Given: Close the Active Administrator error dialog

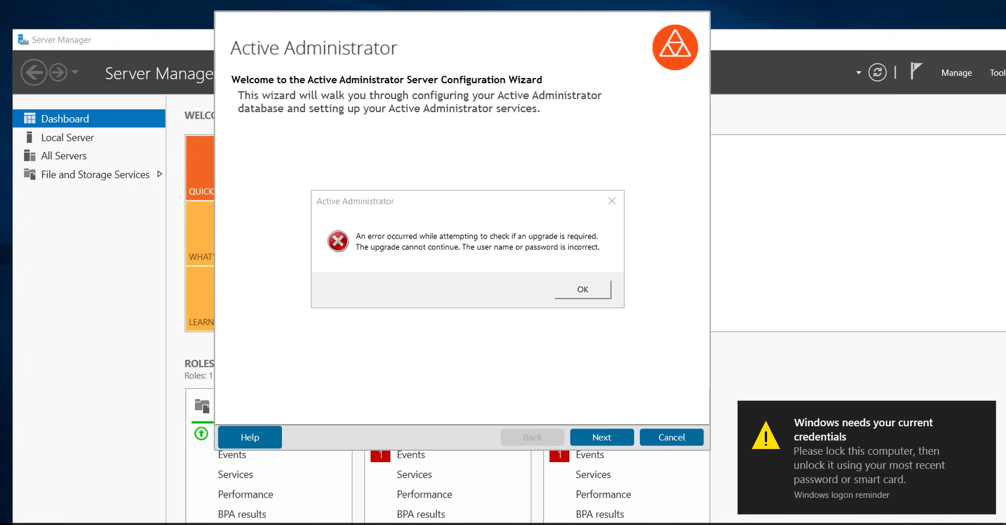Looking at the screenshot, I should (x=612, y=201).
